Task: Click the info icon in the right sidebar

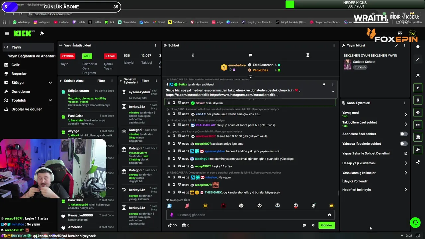Action: [x=418, y=47]
